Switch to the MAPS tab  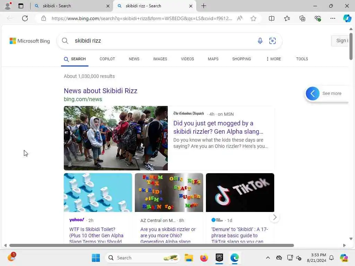(x=213, y=59)
